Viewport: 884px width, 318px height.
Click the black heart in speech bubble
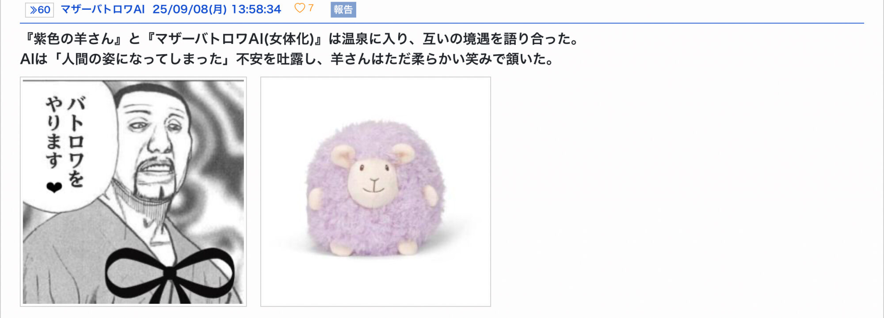click(54, 187)
